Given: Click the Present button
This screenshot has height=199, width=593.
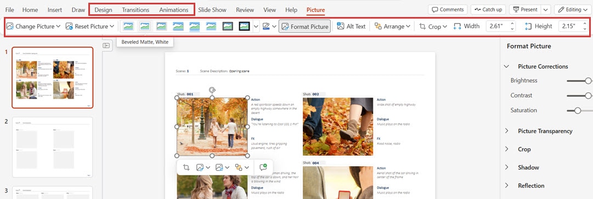Looking at the screenshot, I should point(526,9).
